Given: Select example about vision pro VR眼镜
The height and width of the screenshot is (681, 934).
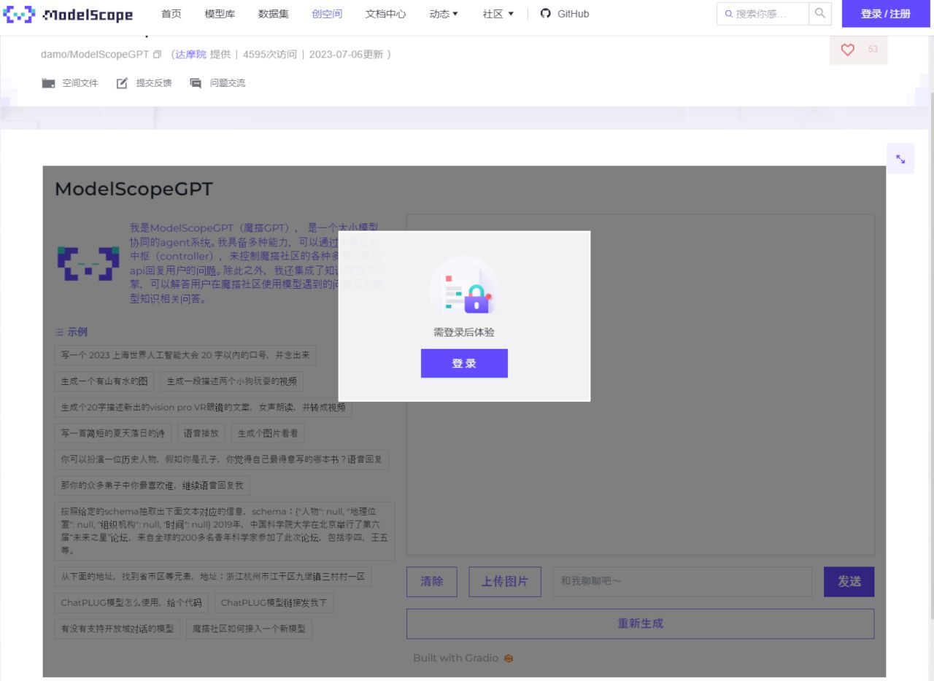Looking at the screenshot, I should [x=204, y=408].
